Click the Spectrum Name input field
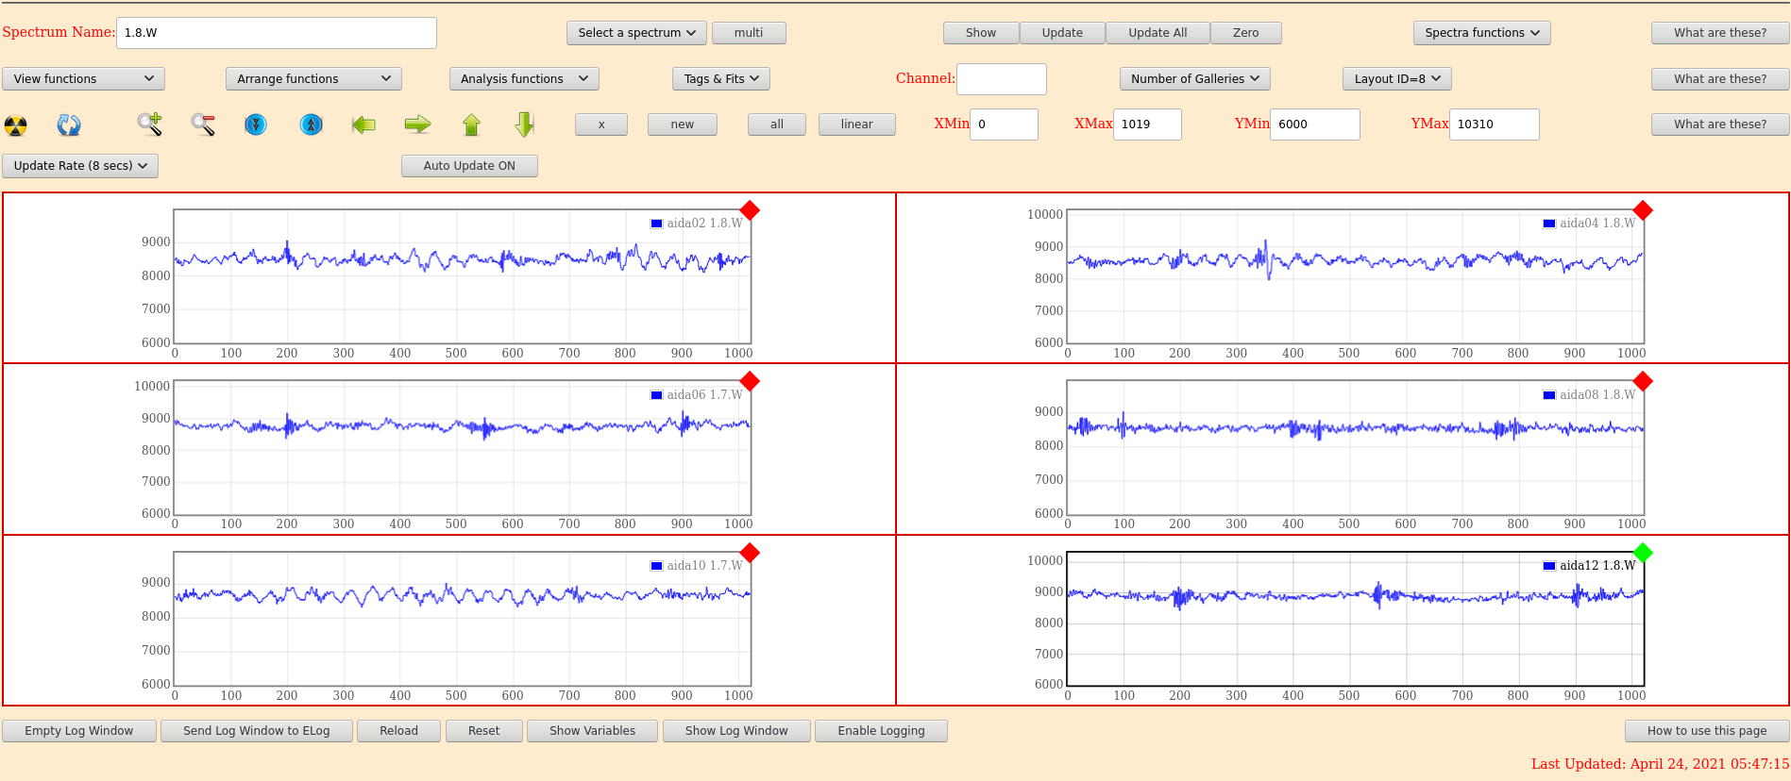Screen dimensions: 1791x781 (276, 33)
